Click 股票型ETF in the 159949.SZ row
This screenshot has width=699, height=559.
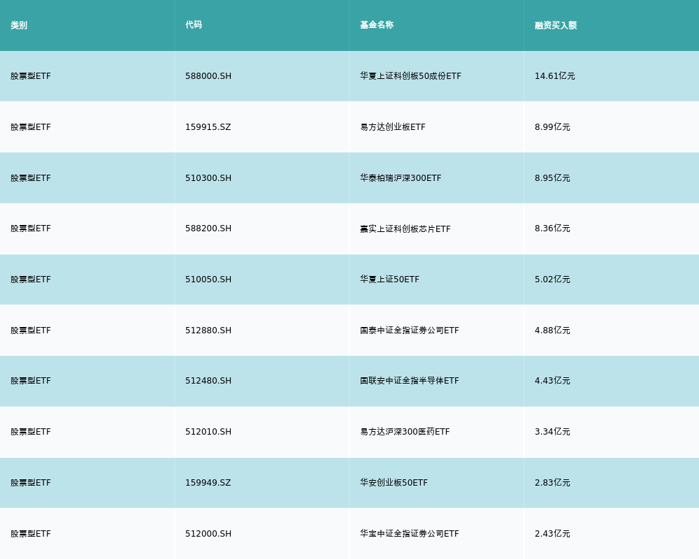coord(31,483)
